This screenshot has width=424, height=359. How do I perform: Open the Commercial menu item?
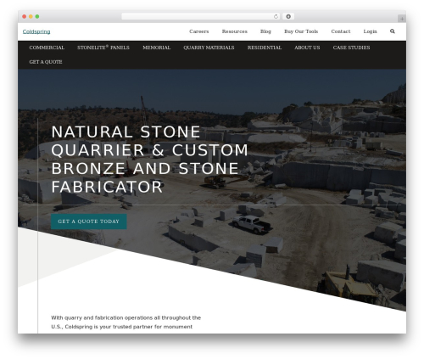[47, 48]
